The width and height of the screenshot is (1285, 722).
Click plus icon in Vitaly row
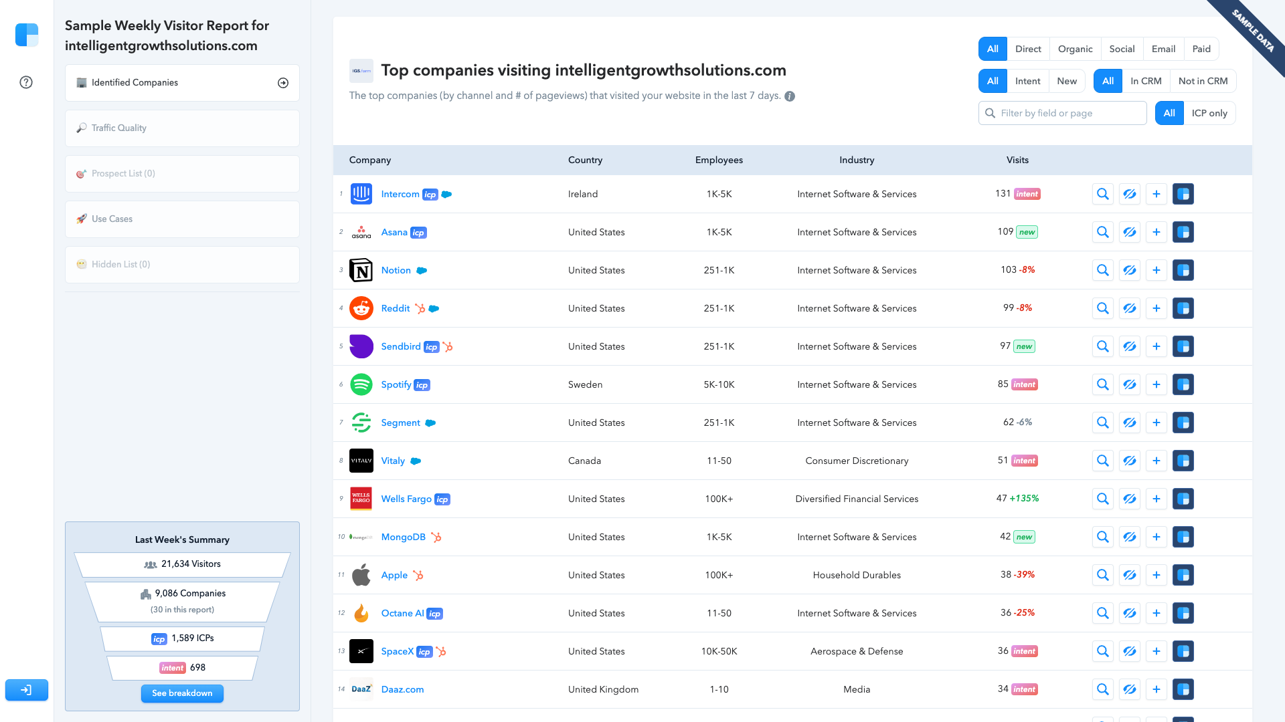pyautogui.click(x=1156, y=461)
